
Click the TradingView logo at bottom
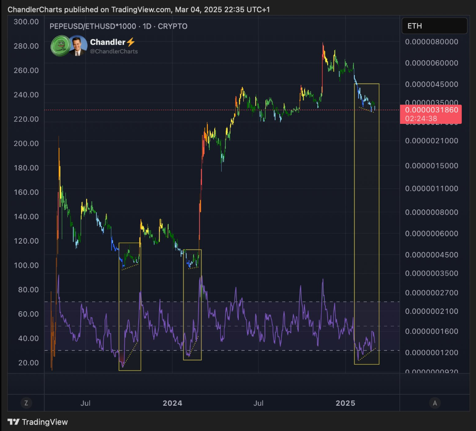point(38,422)
